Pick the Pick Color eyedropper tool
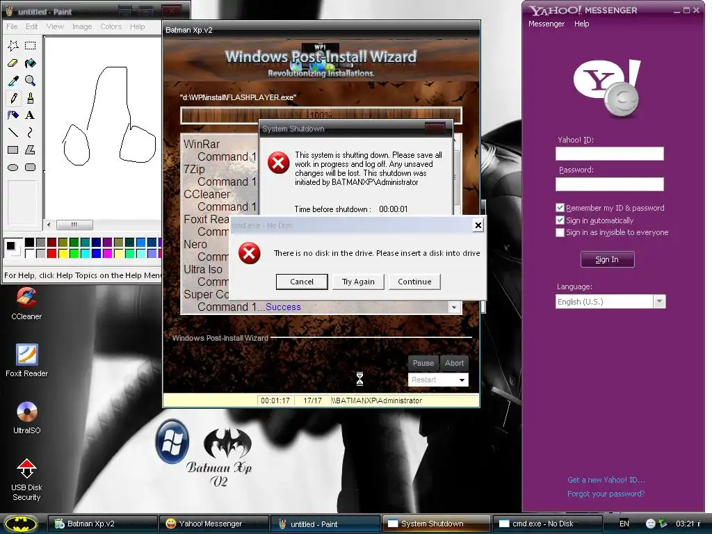This screenshot has height=534, width=712. (x=13, y=81)
